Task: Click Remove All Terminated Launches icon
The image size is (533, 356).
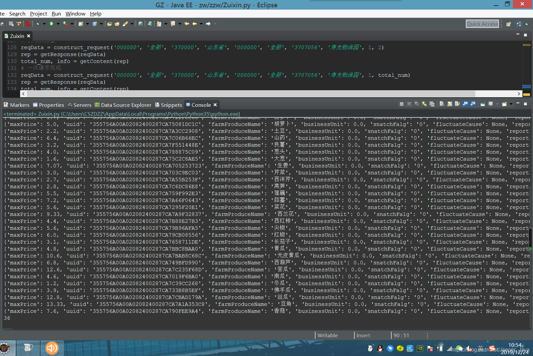Action: pos(417,104)
